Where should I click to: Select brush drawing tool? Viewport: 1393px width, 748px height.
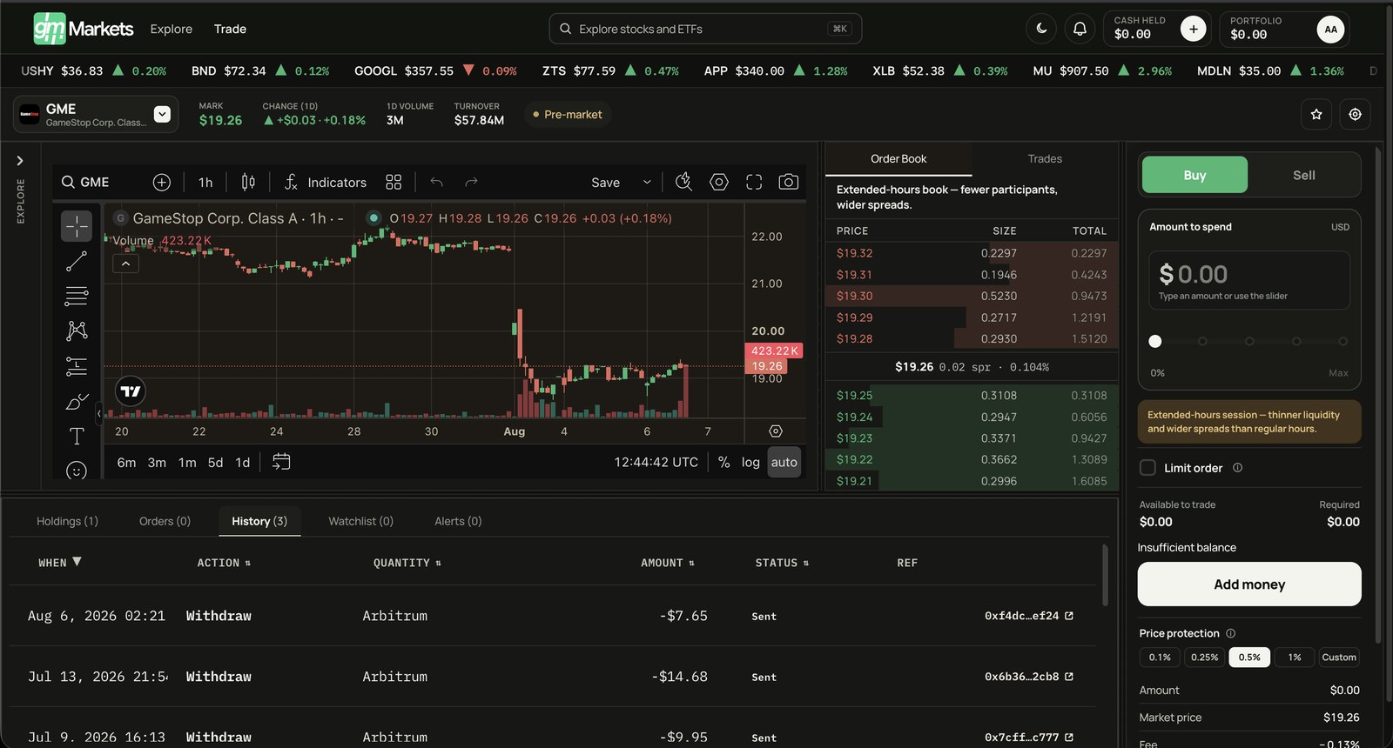coord(77,401)
